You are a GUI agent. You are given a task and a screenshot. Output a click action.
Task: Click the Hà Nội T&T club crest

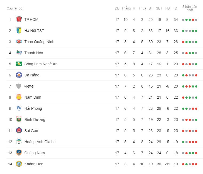click(x=19, y=30)
